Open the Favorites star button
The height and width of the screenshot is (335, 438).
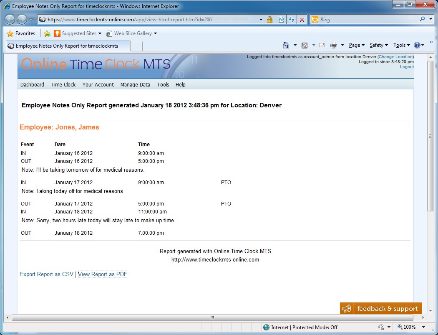coord(21,33)
